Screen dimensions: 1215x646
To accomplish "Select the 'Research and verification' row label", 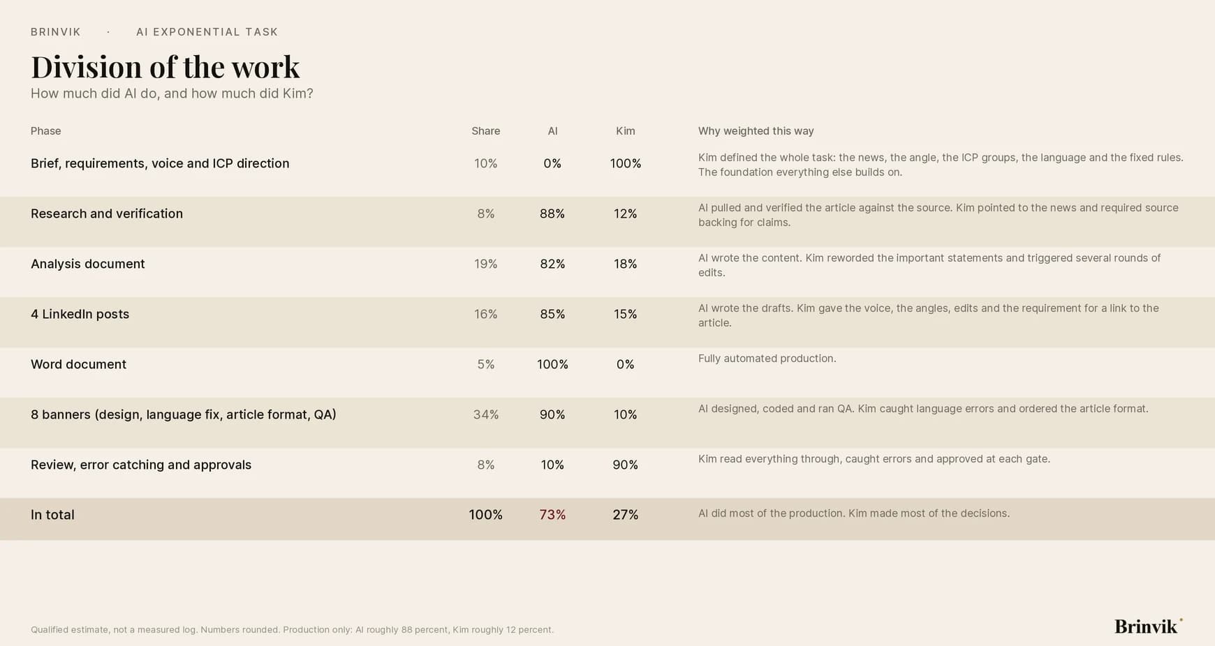I will coord(107,213).
